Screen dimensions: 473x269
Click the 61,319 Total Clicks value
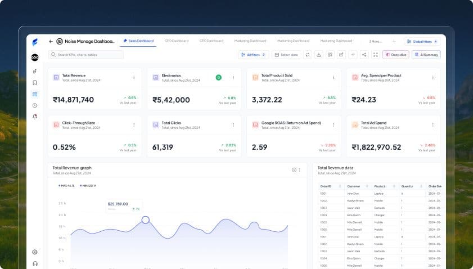click(163, 147)
